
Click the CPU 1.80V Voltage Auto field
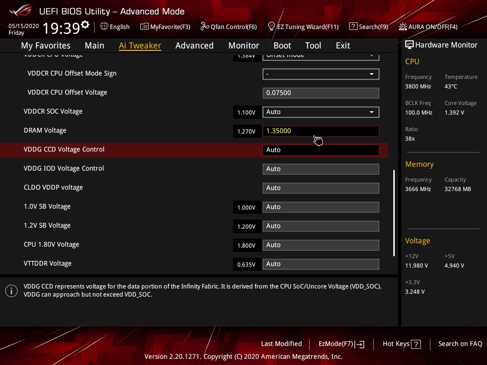(x=321, y=245)
